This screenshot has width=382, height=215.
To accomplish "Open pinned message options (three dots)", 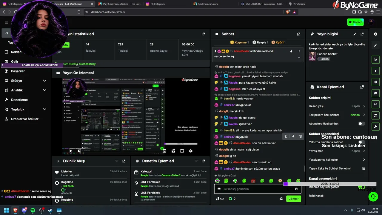I will 299,51.
